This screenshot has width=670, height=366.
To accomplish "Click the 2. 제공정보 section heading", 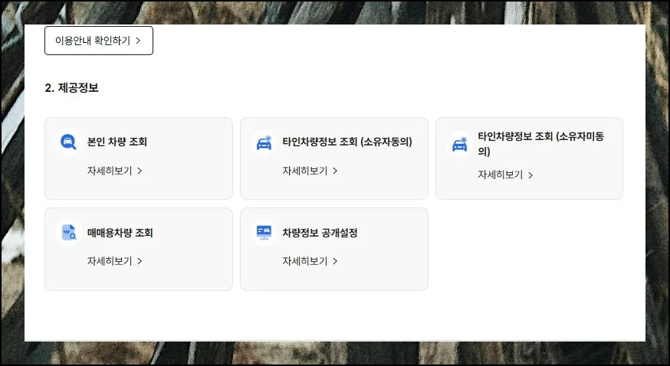I will coord(71,88).
